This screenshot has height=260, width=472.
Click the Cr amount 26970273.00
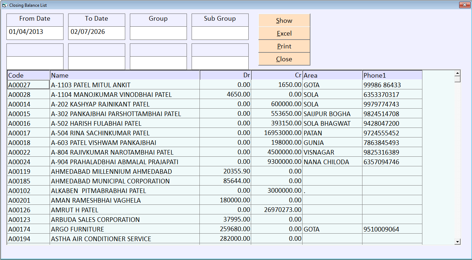pos(277,210)
